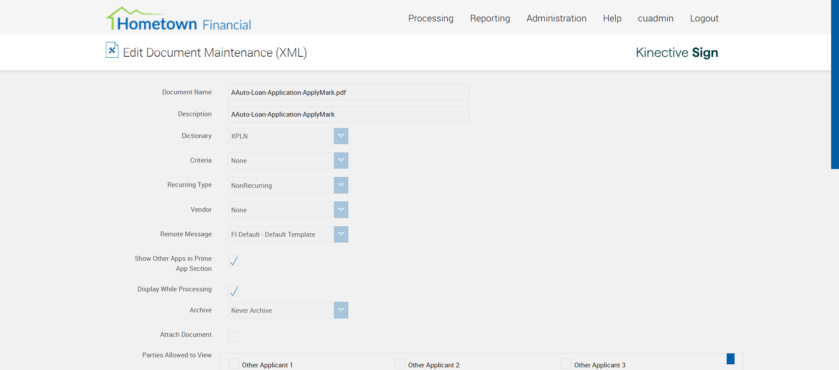Image resolution: width=839 pixels, height=370 pixels.
Task: Click the XML document icon beside page title
Action: tap(112, 50)
